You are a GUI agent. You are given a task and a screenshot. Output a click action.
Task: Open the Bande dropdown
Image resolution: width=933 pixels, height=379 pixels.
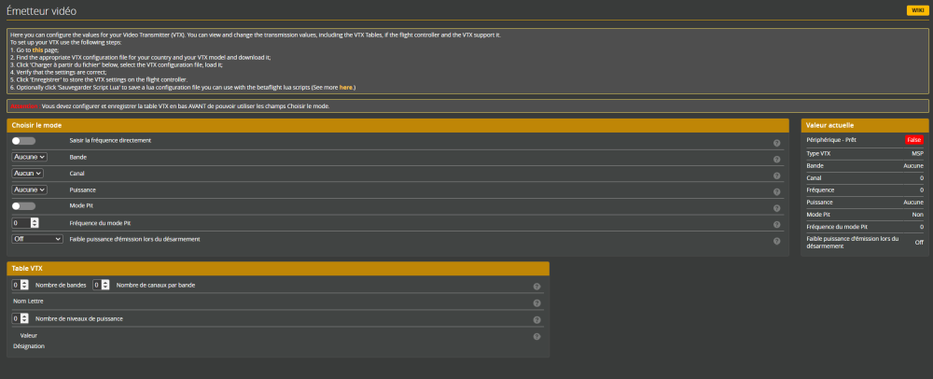tap(29, 157)
